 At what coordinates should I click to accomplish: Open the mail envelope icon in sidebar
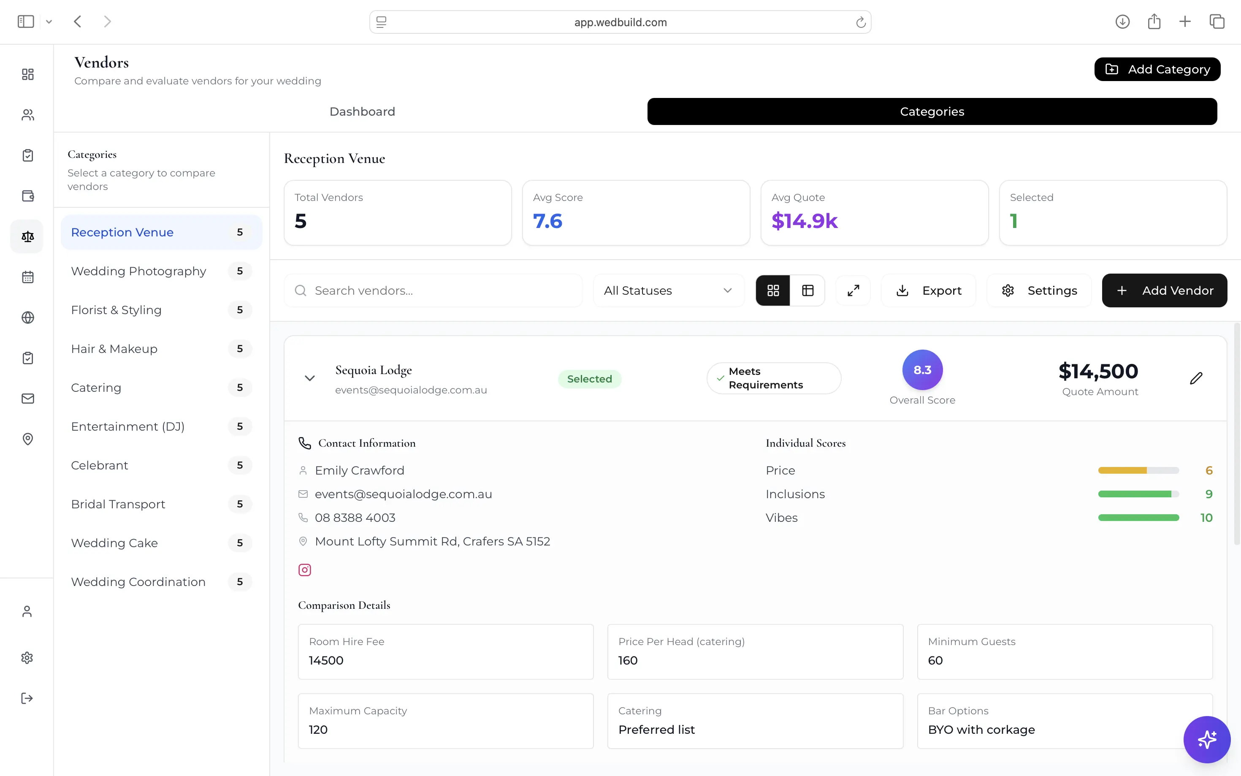point(28,398)
